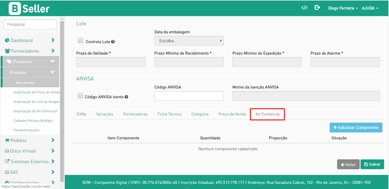Enable the Controla Lote checkbox
Image resolution: width=389 pixels, height=189 pixels.
(81, 41)
